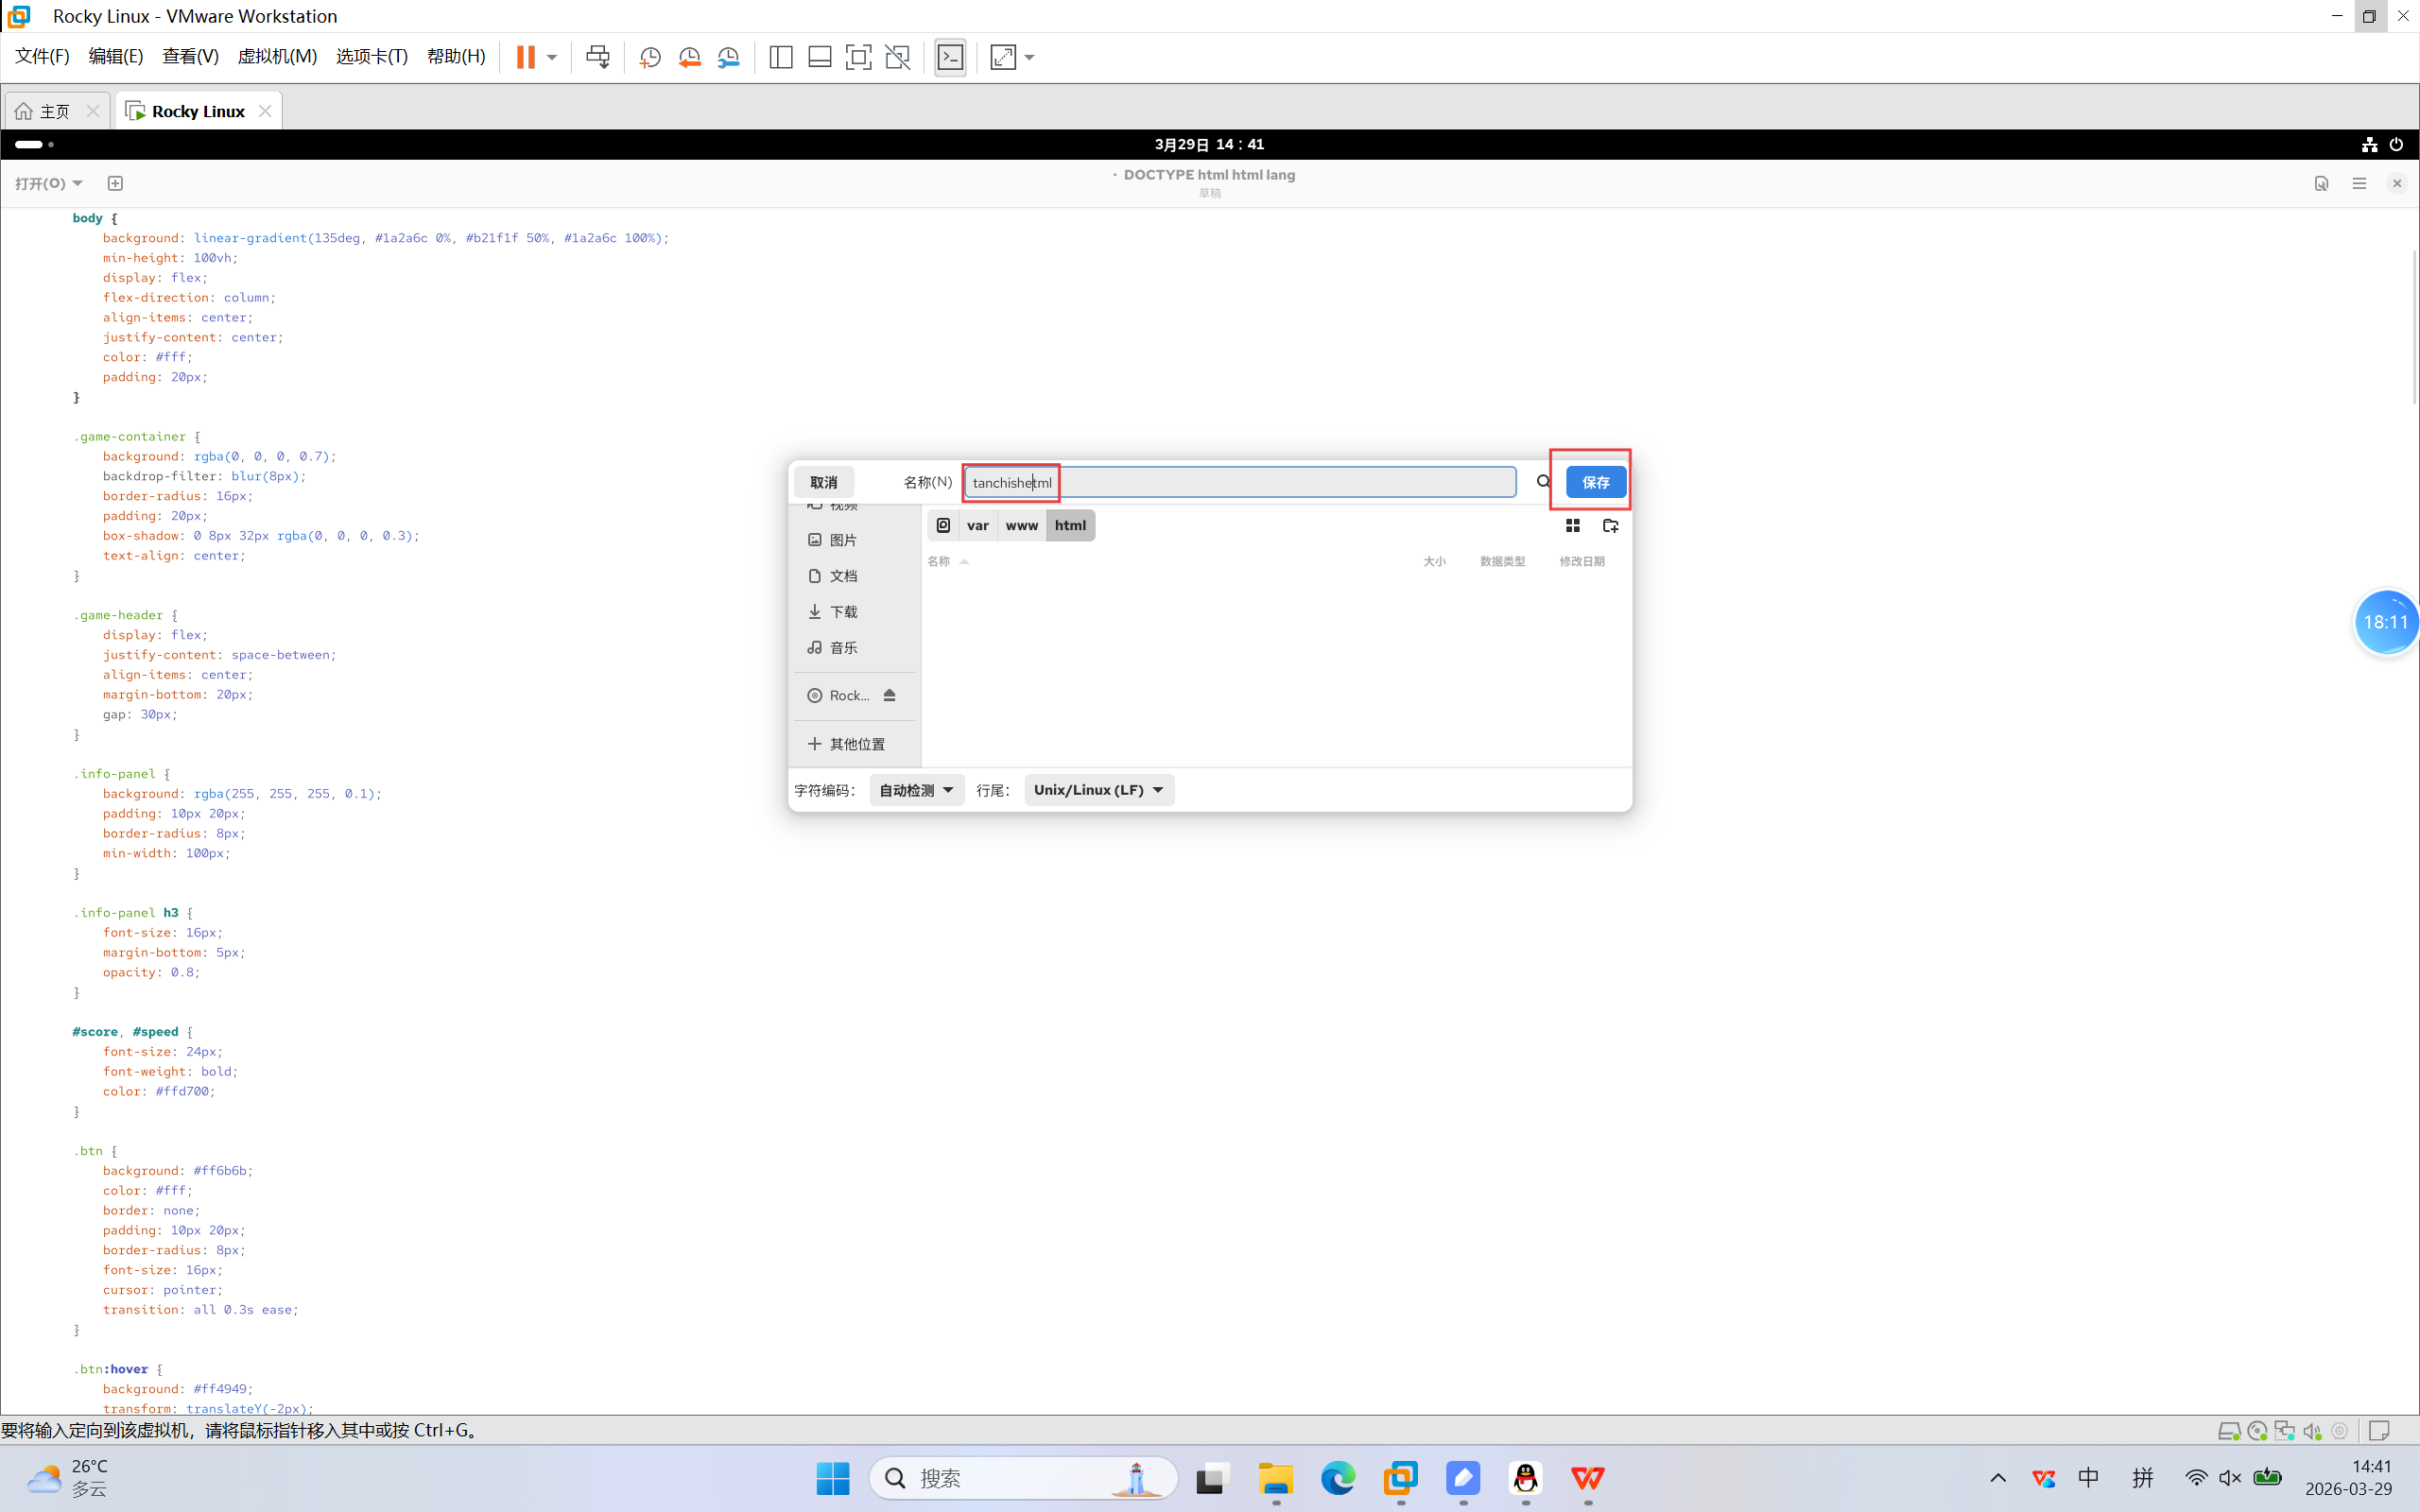This screenshot has height=1512, width=2420.
Task: Click the 保存 save button
Action: click(x=1595, y=482)
